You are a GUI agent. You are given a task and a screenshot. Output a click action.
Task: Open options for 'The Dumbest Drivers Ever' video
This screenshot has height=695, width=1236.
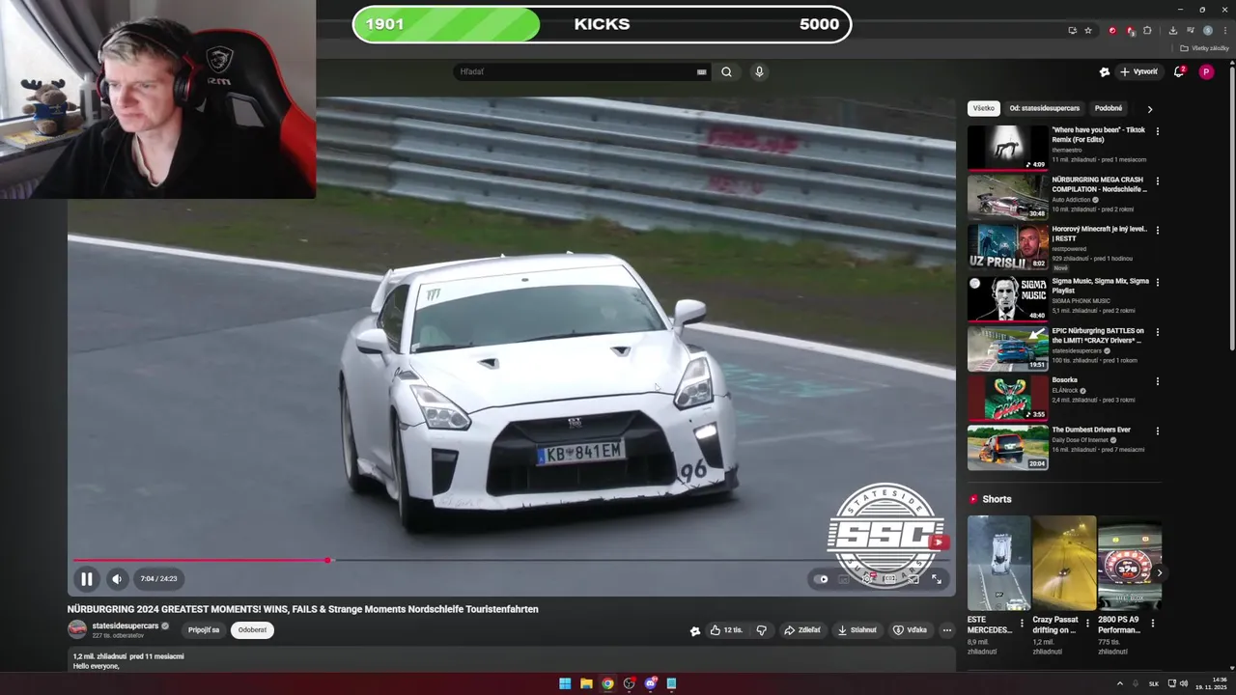pos(1158,431)
